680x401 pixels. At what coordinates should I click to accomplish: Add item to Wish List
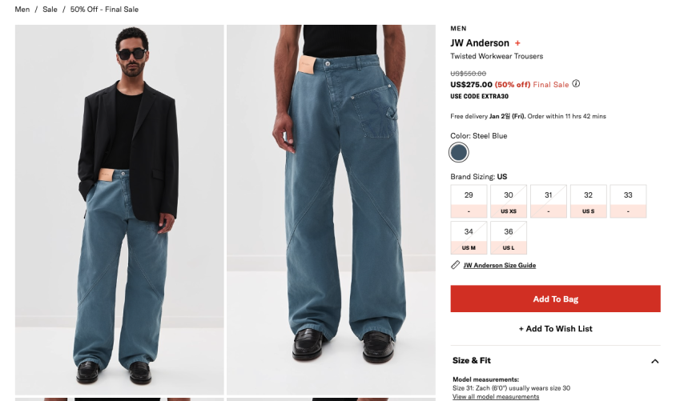click(555, 329)
